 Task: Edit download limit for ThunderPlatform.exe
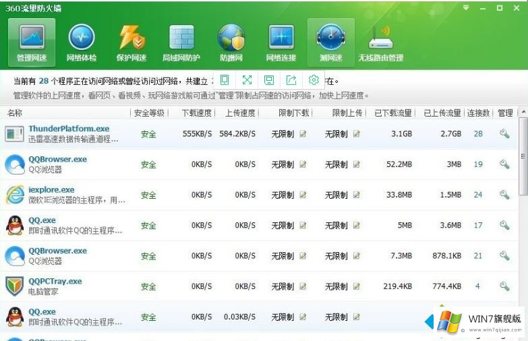303,134
